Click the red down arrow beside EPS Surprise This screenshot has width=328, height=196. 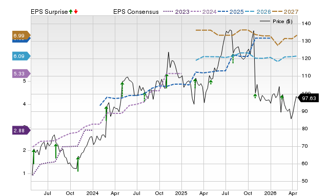[76, 12]
